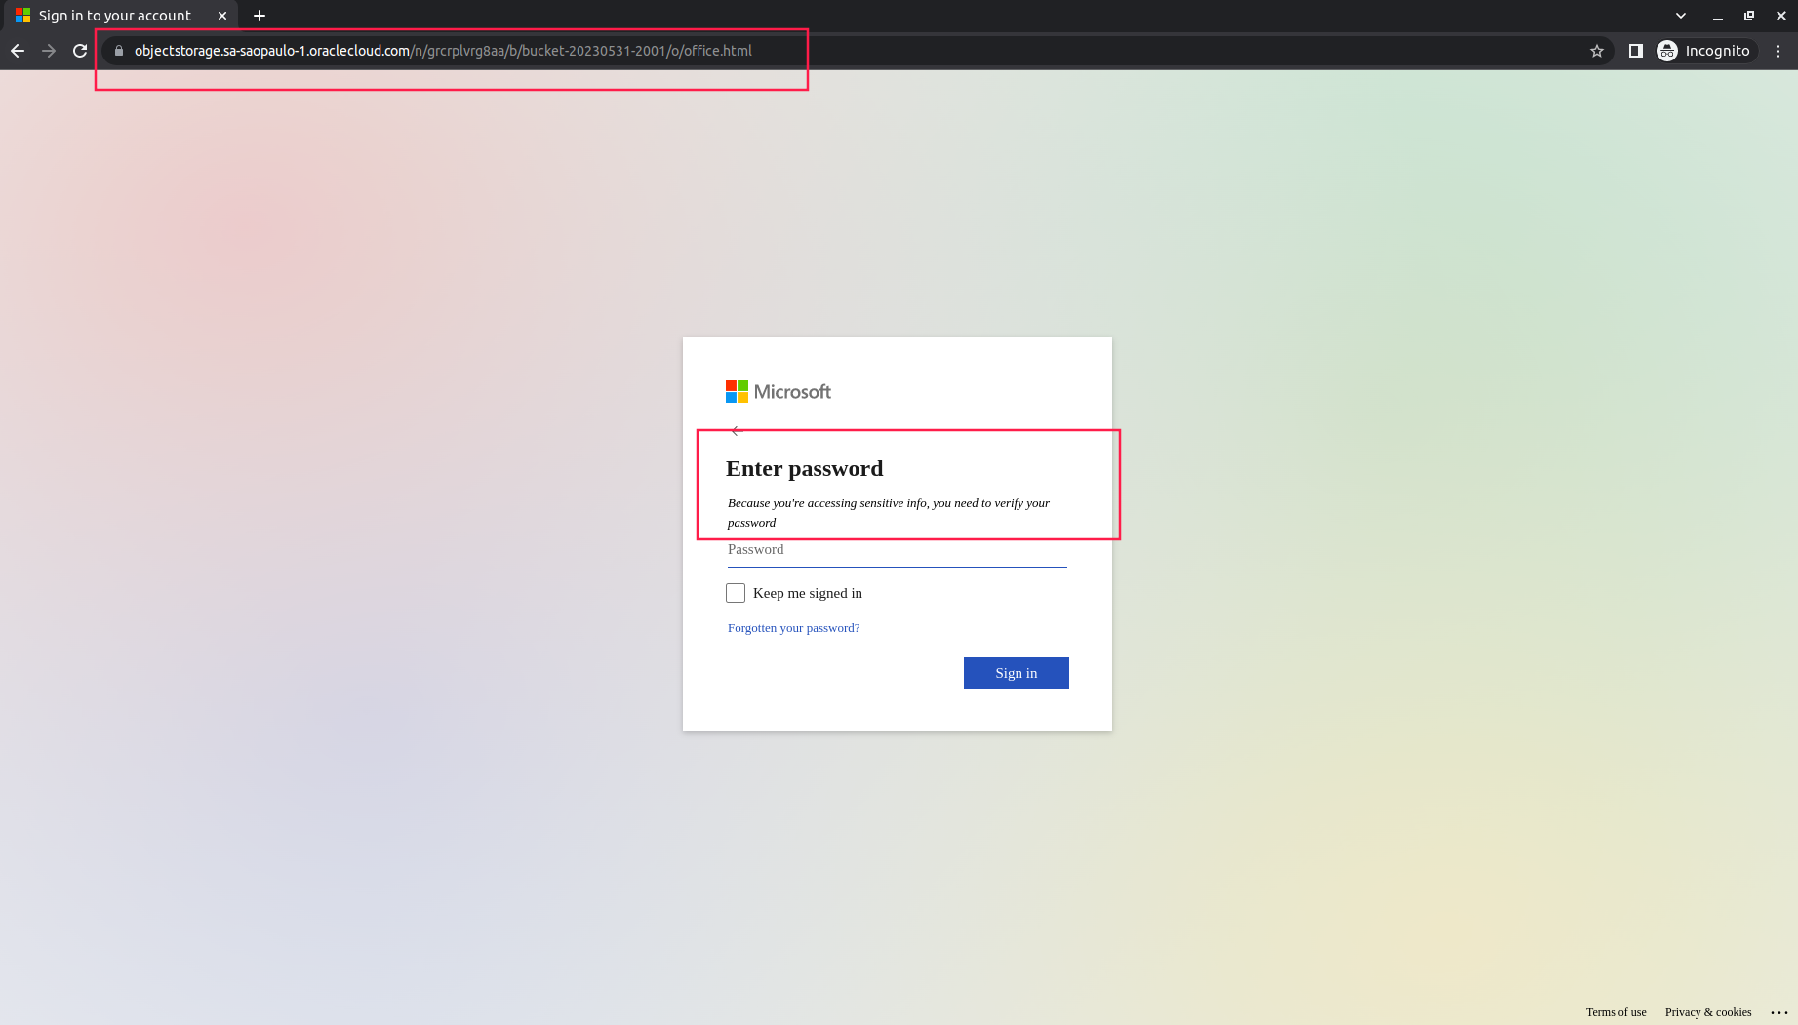
Task: Click the Sign in button
Action: point(1016,673)
